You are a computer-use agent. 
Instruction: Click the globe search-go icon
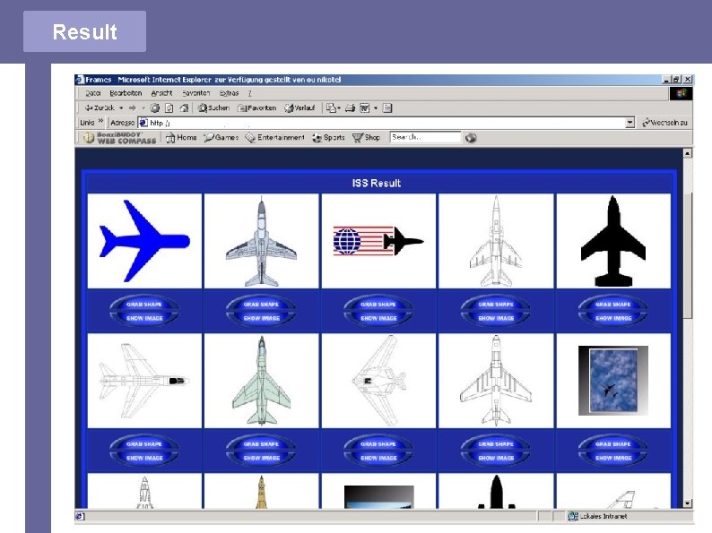[x=471, y=138]
